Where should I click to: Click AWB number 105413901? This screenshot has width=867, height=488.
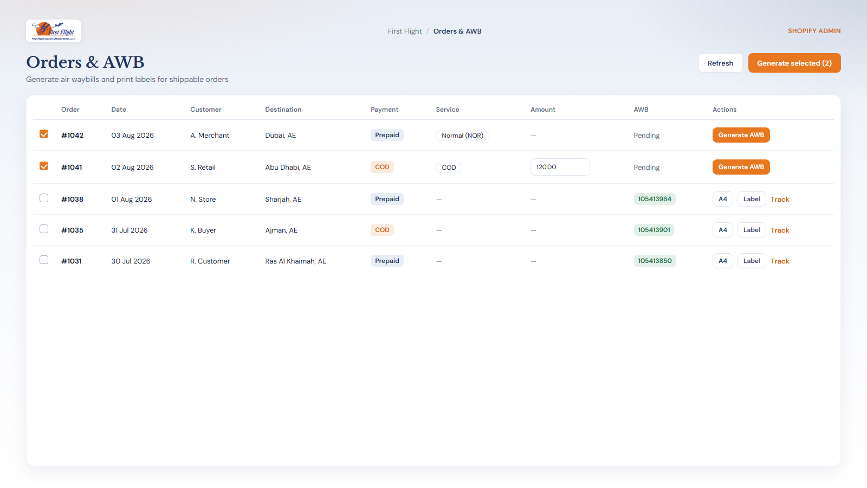654,230
